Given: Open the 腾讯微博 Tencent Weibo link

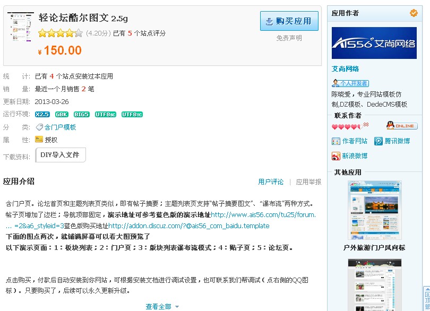Looking at the screenshot, I should [397, 141].
